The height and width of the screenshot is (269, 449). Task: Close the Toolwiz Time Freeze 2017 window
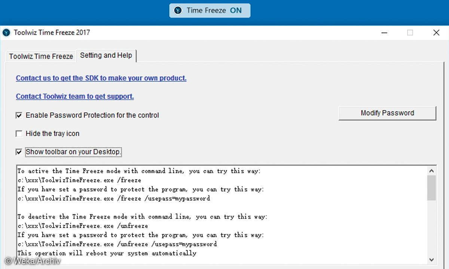[436, 33]
